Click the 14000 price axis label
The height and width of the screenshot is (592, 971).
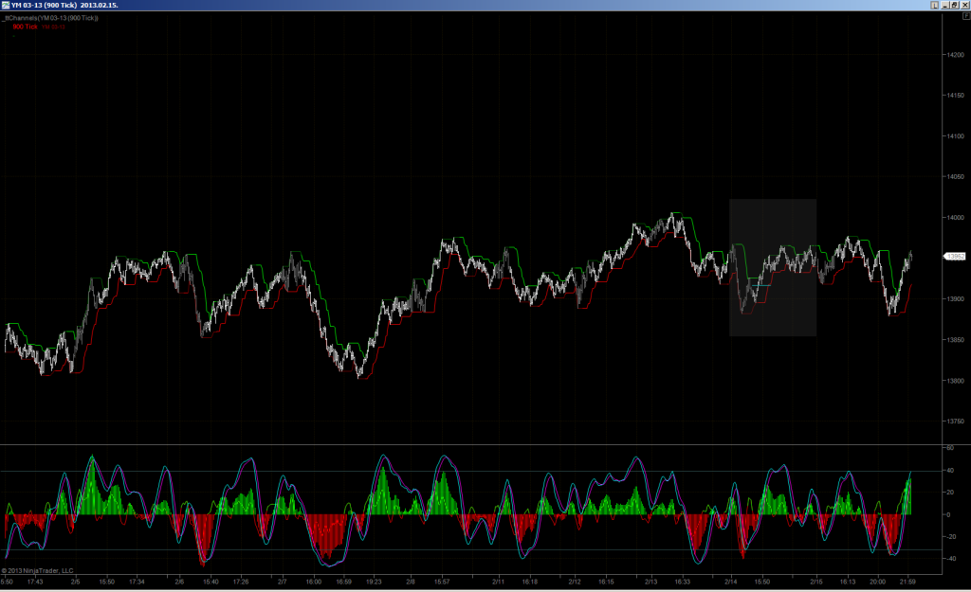pos(956,218)
